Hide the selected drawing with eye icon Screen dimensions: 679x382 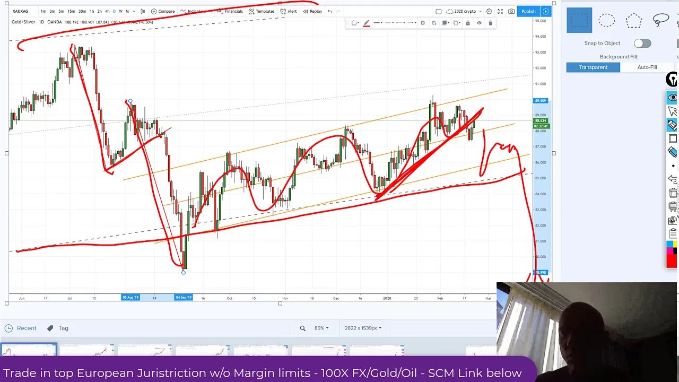tap(479, 23)
